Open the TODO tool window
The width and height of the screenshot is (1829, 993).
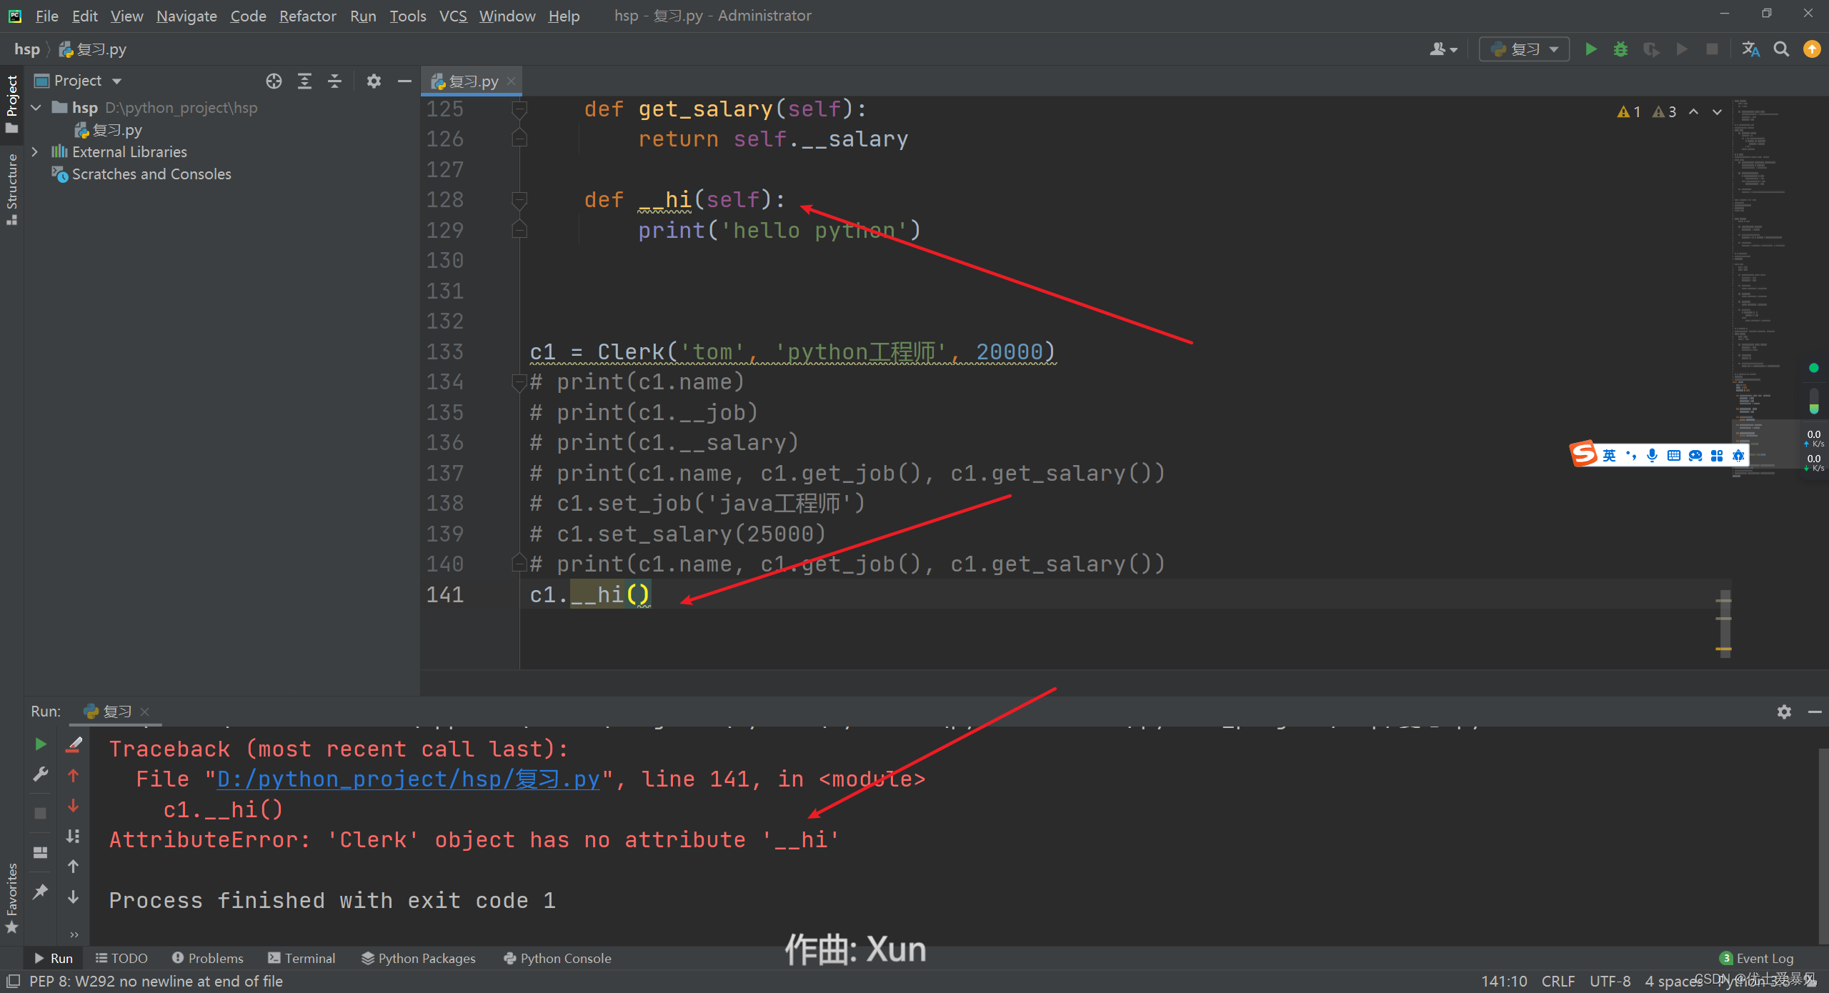pyautogui.click(x=121, y=958)
